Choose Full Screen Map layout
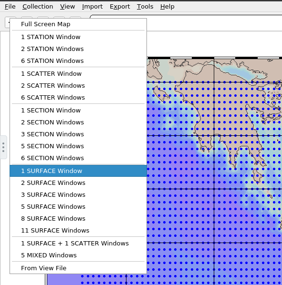282x285 pixels. [78, 24]
